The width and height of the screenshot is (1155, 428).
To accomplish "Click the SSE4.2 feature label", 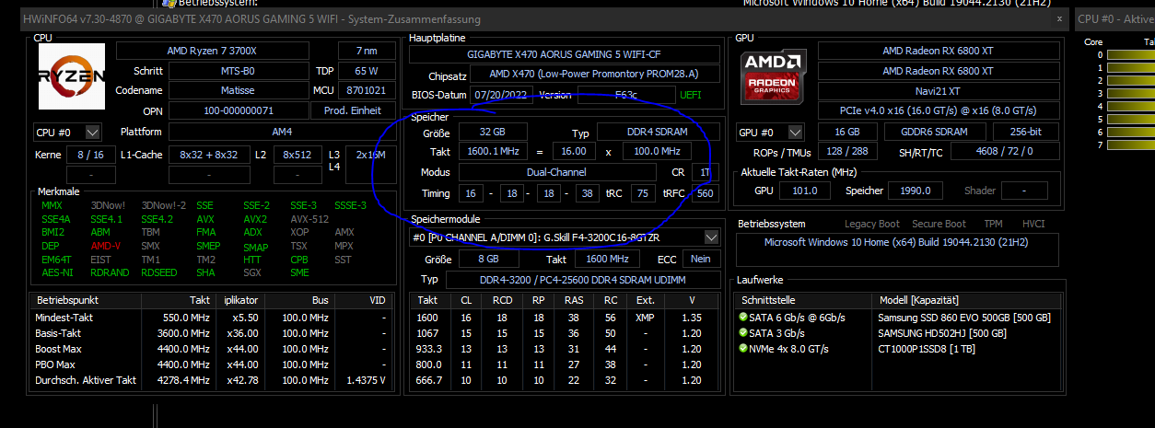I will tap(157, 219).
